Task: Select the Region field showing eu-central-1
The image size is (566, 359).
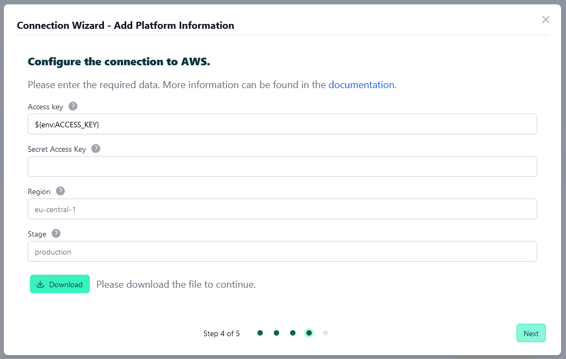Action: coord(282,209)
